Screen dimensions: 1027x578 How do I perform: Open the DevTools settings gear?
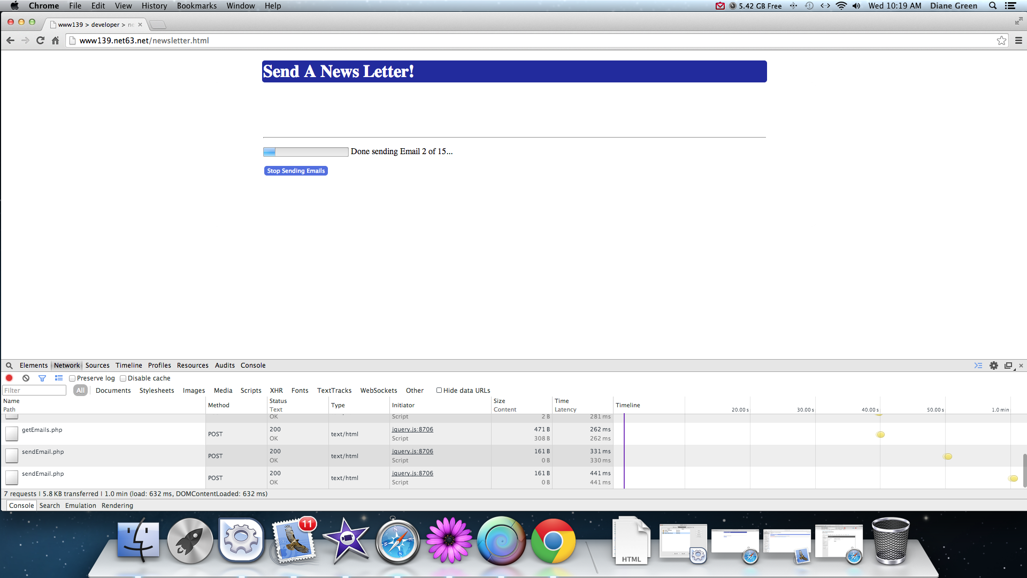tap(994, 365)
